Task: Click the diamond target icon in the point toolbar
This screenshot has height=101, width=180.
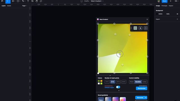Action: coord(145,28)
